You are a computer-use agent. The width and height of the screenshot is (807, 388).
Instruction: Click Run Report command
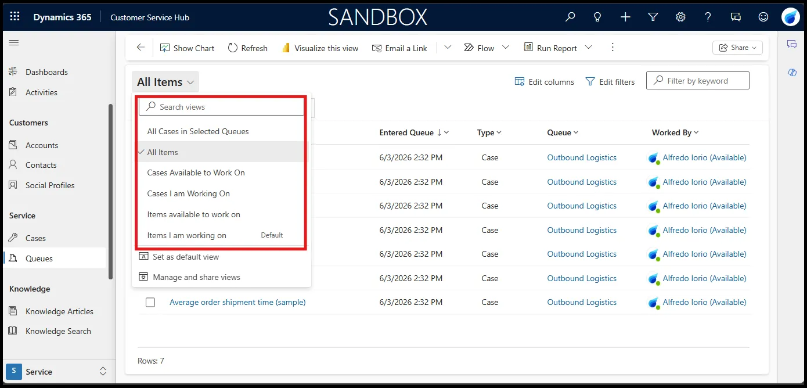tap(550, 48)
